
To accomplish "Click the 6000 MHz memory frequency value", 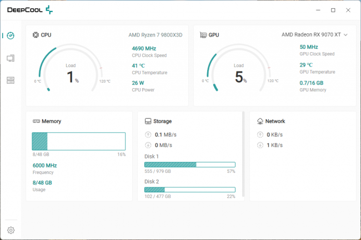I will tap(44, 165).
